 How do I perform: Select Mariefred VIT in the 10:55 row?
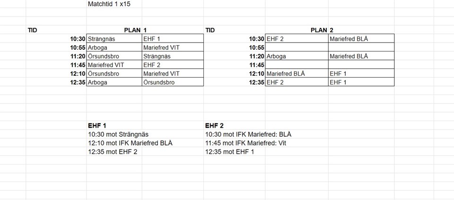tap(161, 47)
